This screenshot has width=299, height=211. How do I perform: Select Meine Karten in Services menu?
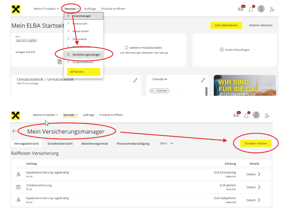pos(84,31)
